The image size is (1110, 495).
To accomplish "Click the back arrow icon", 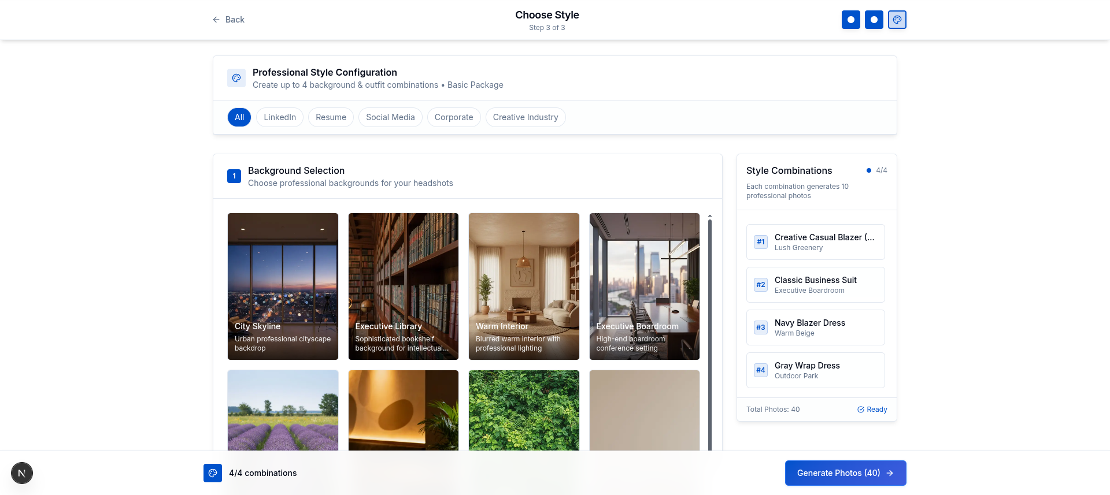I will [x=216, y=20].
